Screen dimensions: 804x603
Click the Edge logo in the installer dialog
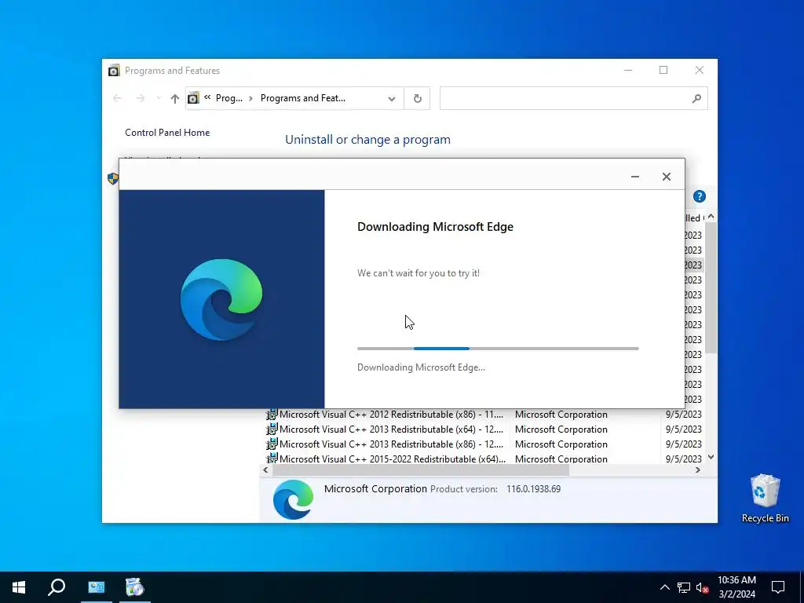[x=221, y=299]
